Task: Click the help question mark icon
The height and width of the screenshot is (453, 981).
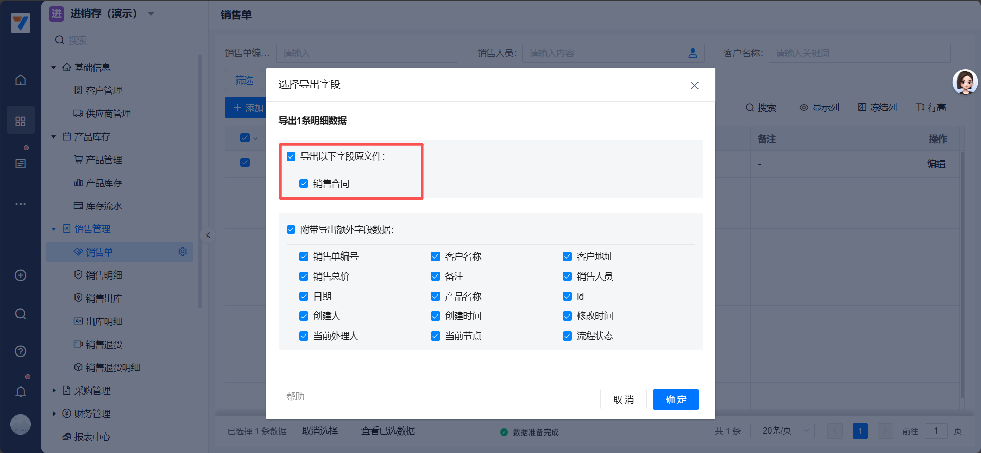Action: pyautogui.click(x=21, y=351)
